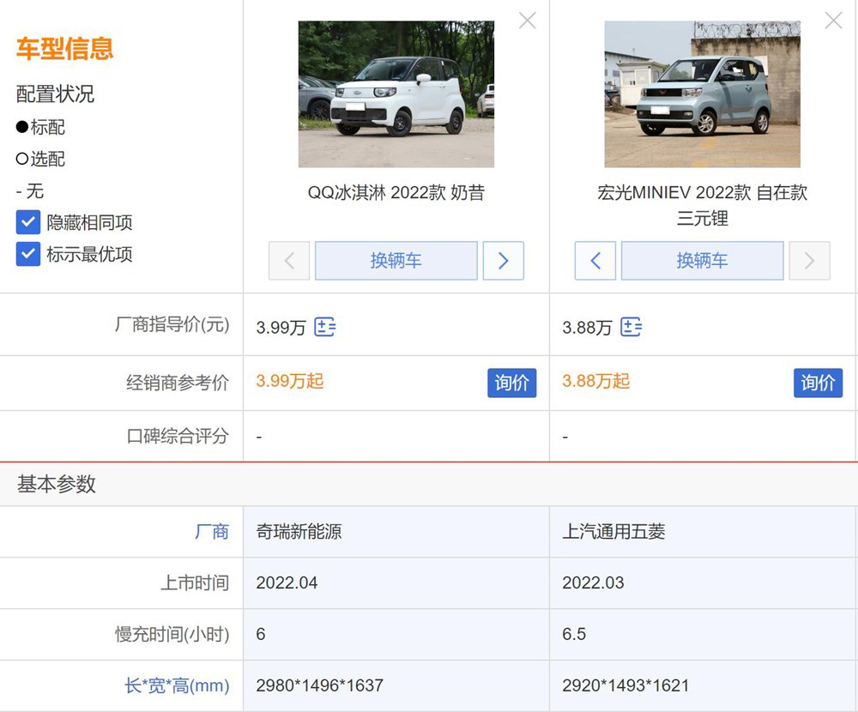
Task: Click the loan calculator icon beside 3.88万
Action: [x=631, y=327]
